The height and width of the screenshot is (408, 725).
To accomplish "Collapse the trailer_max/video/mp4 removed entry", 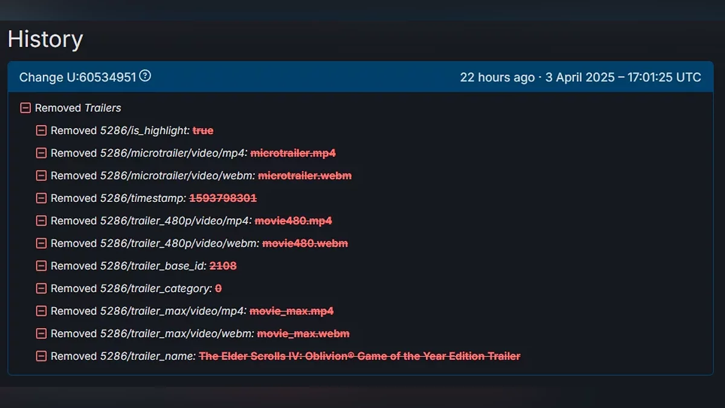I will pyautogui.click(x=41, y=311).
